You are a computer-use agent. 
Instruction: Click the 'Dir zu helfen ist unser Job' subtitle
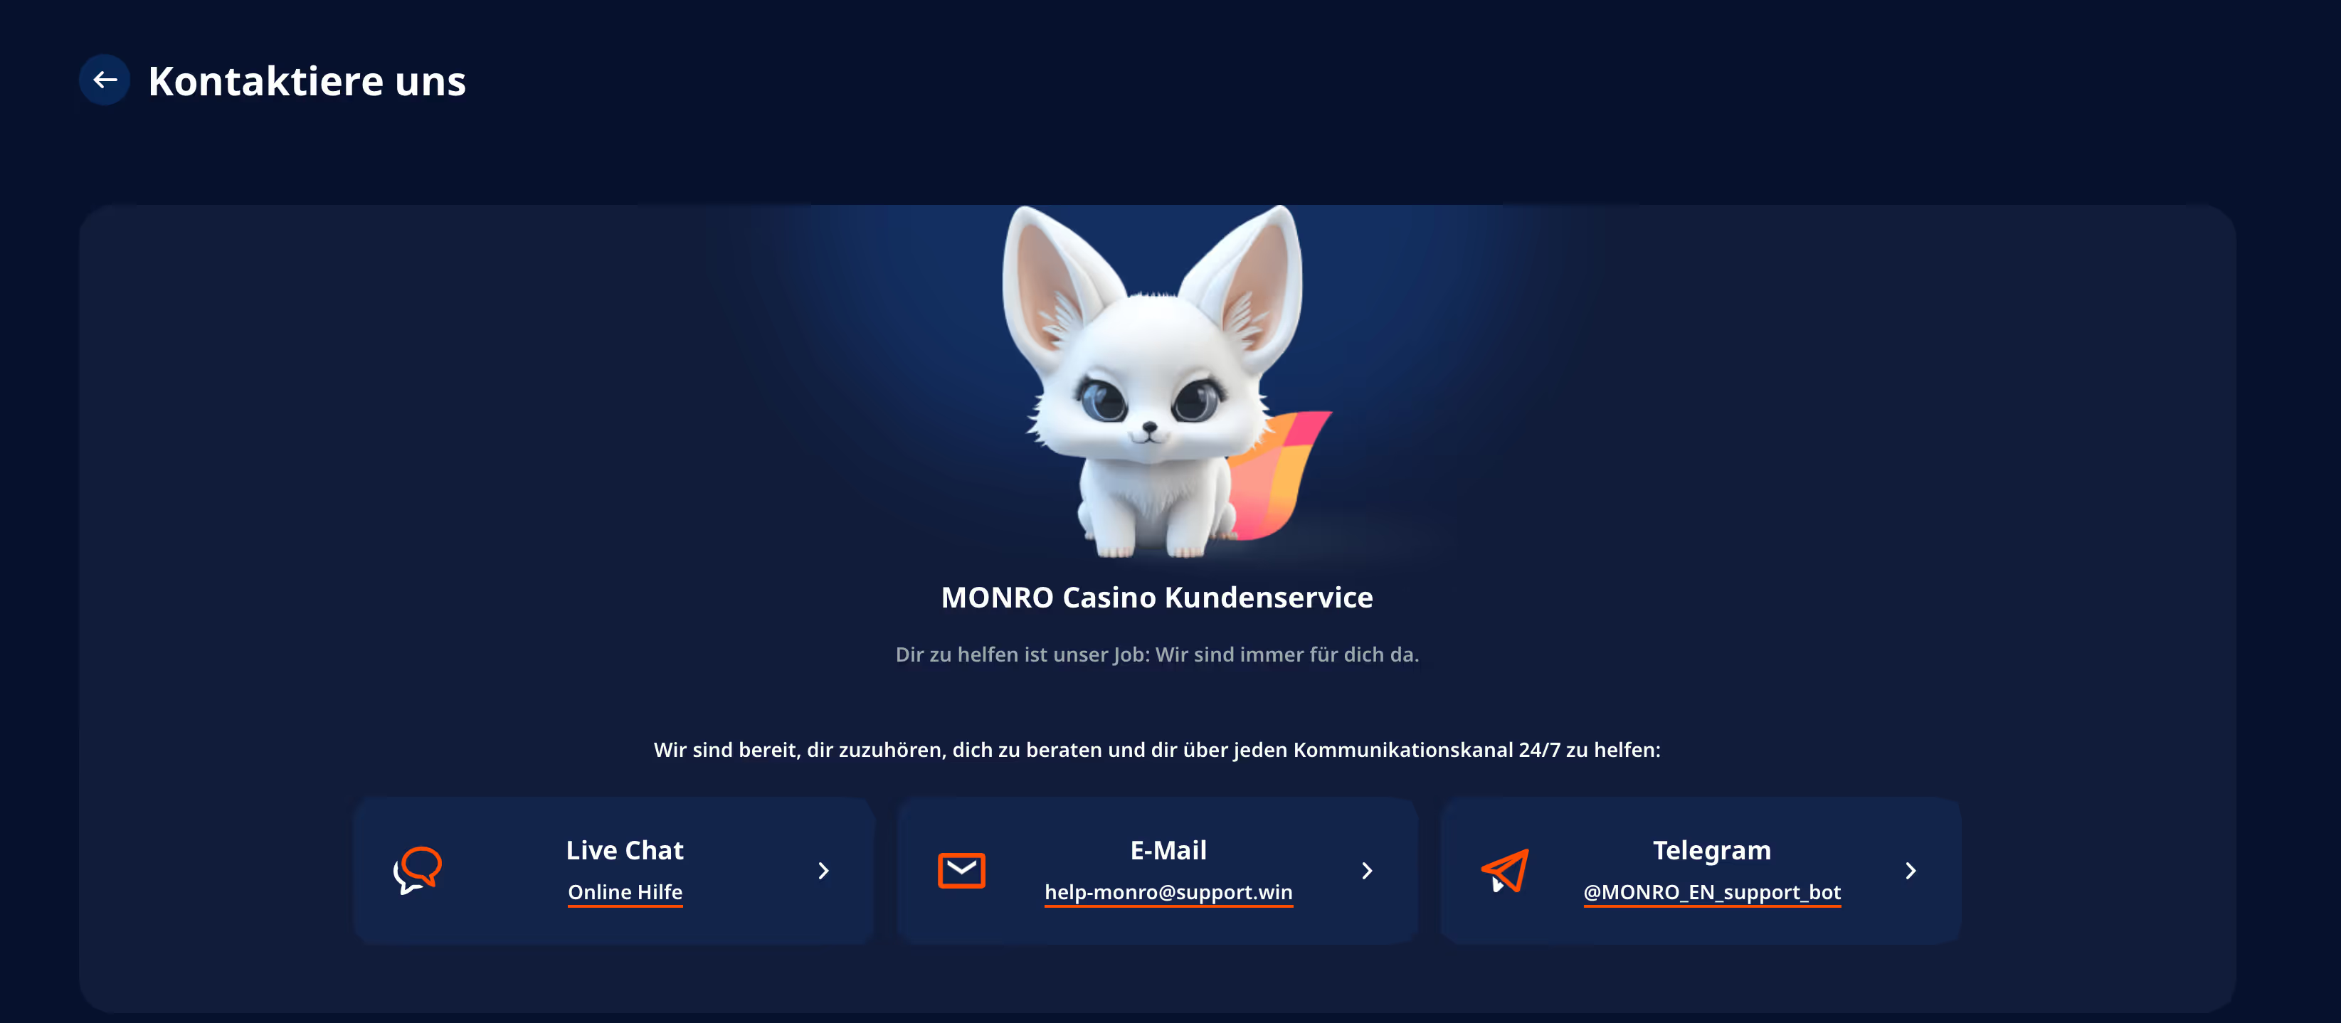pyautogui.click(x=1157, y=654)
